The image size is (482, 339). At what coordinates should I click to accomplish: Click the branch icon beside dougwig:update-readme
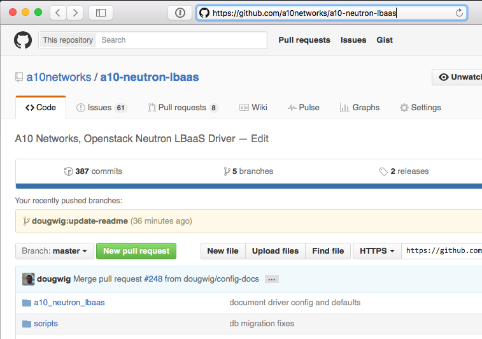(27, 221)
